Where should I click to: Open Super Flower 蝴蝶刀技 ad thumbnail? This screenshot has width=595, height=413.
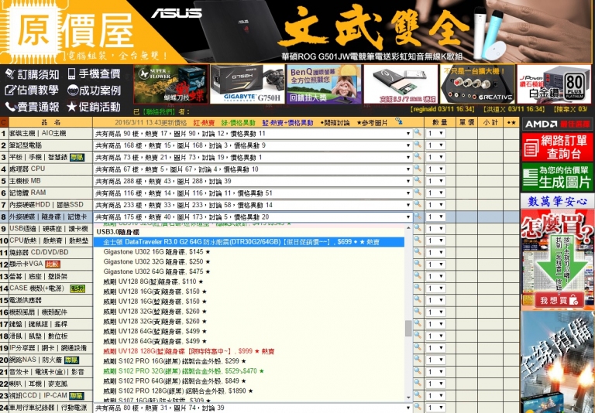click(x=170, y=84)
